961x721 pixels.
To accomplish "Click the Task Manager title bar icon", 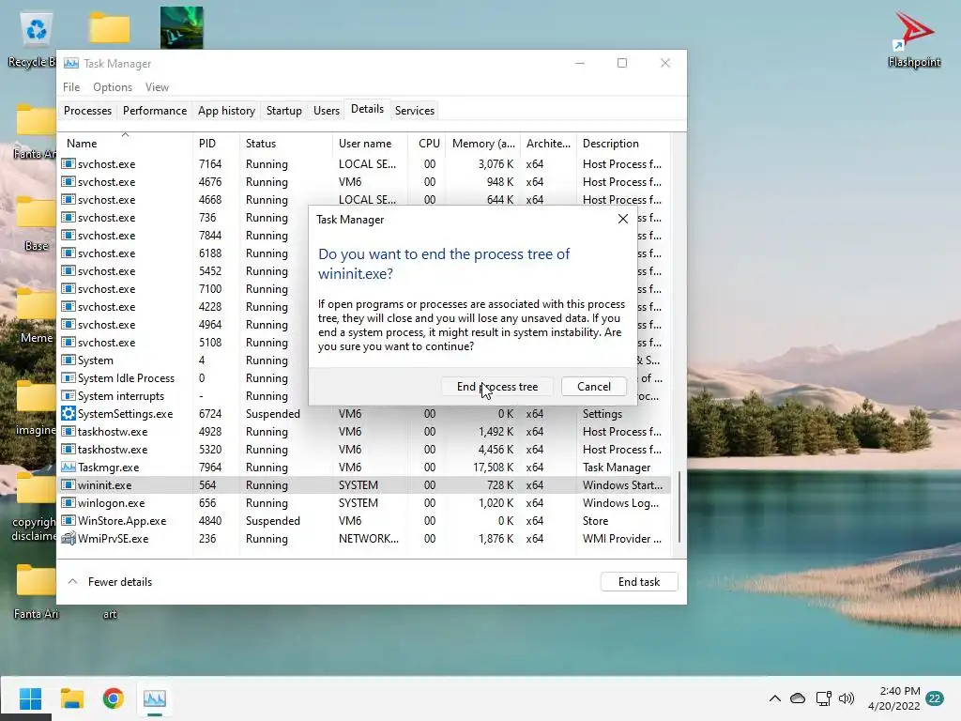I will [x=71, y=63].
